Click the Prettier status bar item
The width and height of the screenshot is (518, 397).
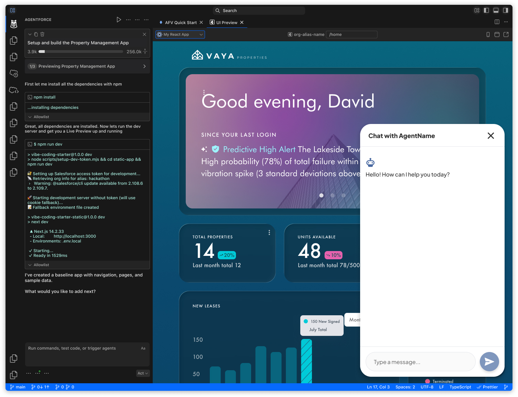pos(487,387)
